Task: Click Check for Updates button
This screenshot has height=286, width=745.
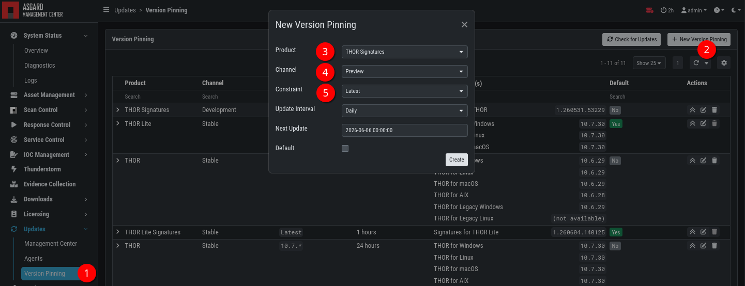Action: (x=631, y=39)
